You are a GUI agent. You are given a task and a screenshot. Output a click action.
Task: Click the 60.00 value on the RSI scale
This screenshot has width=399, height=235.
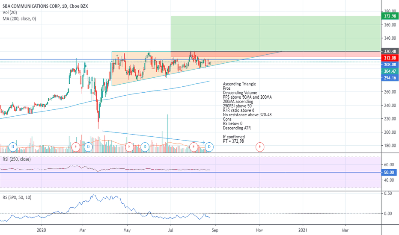pyautogui.click(x=389, y=164)
